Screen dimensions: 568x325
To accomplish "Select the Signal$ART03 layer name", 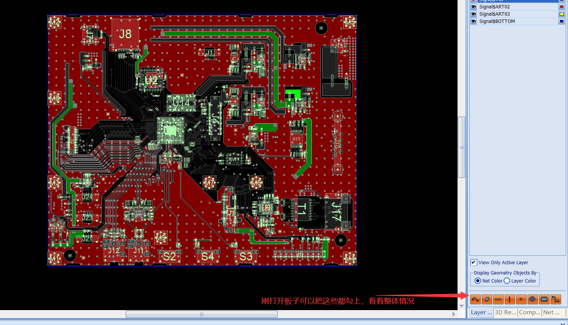I will 495,14.
